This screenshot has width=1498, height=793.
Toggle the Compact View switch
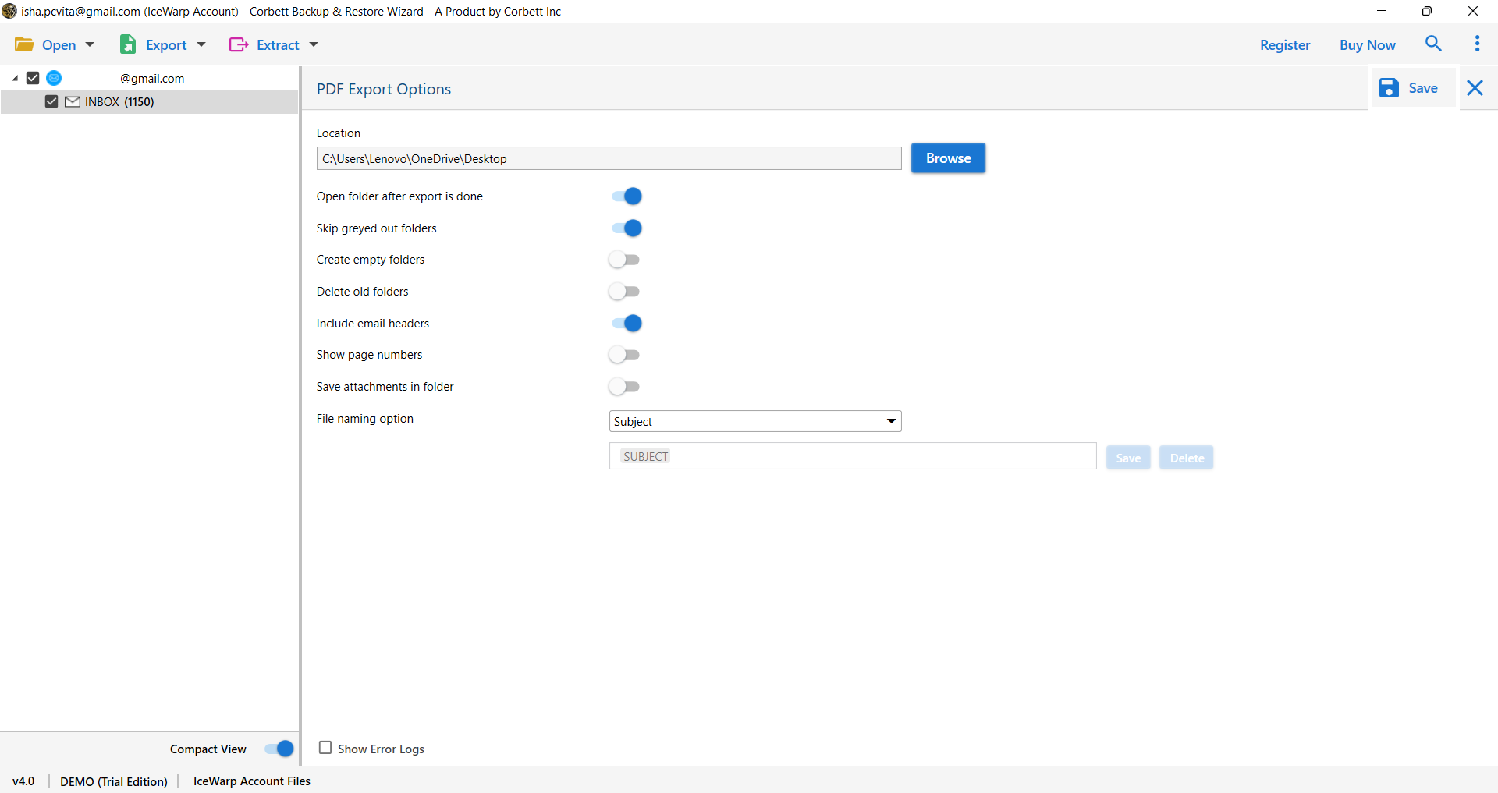tap(279, 749)
